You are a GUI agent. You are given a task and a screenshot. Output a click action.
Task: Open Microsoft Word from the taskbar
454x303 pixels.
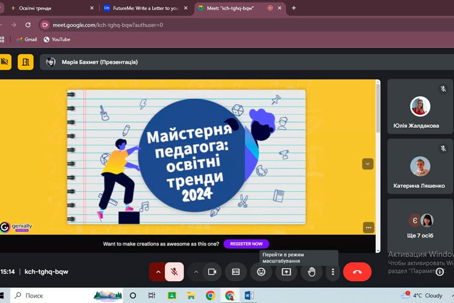(249, 295)
